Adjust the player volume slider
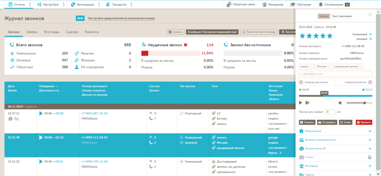Screen dimensions: 381x176 coord(364,102)
